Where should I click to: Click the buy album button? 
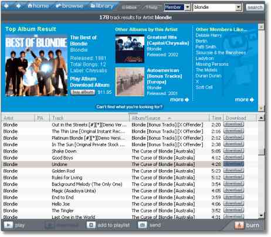click(x=83, y=92)
